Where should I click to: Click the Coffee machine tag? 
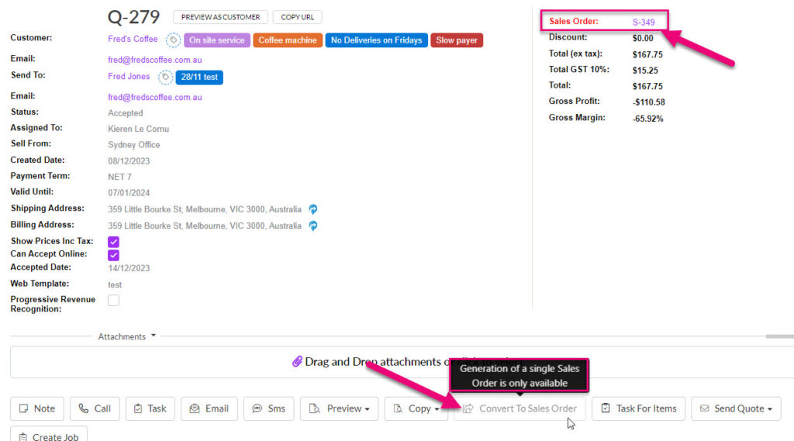288,40
